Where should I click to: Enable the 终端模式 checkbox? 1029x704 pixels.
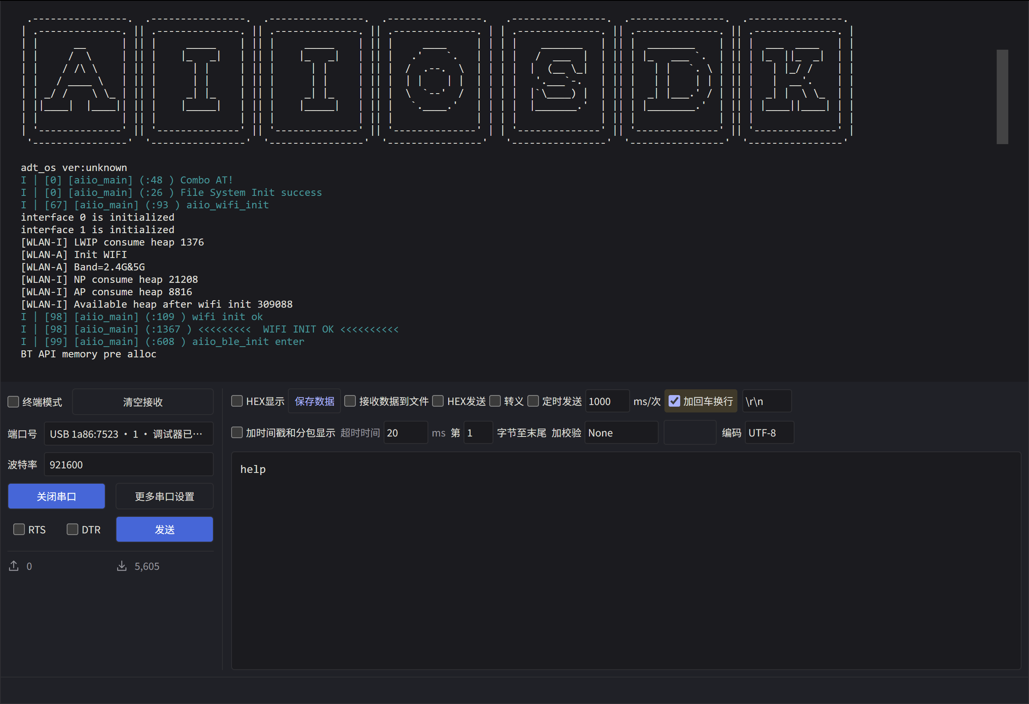[x=13, y=402]
